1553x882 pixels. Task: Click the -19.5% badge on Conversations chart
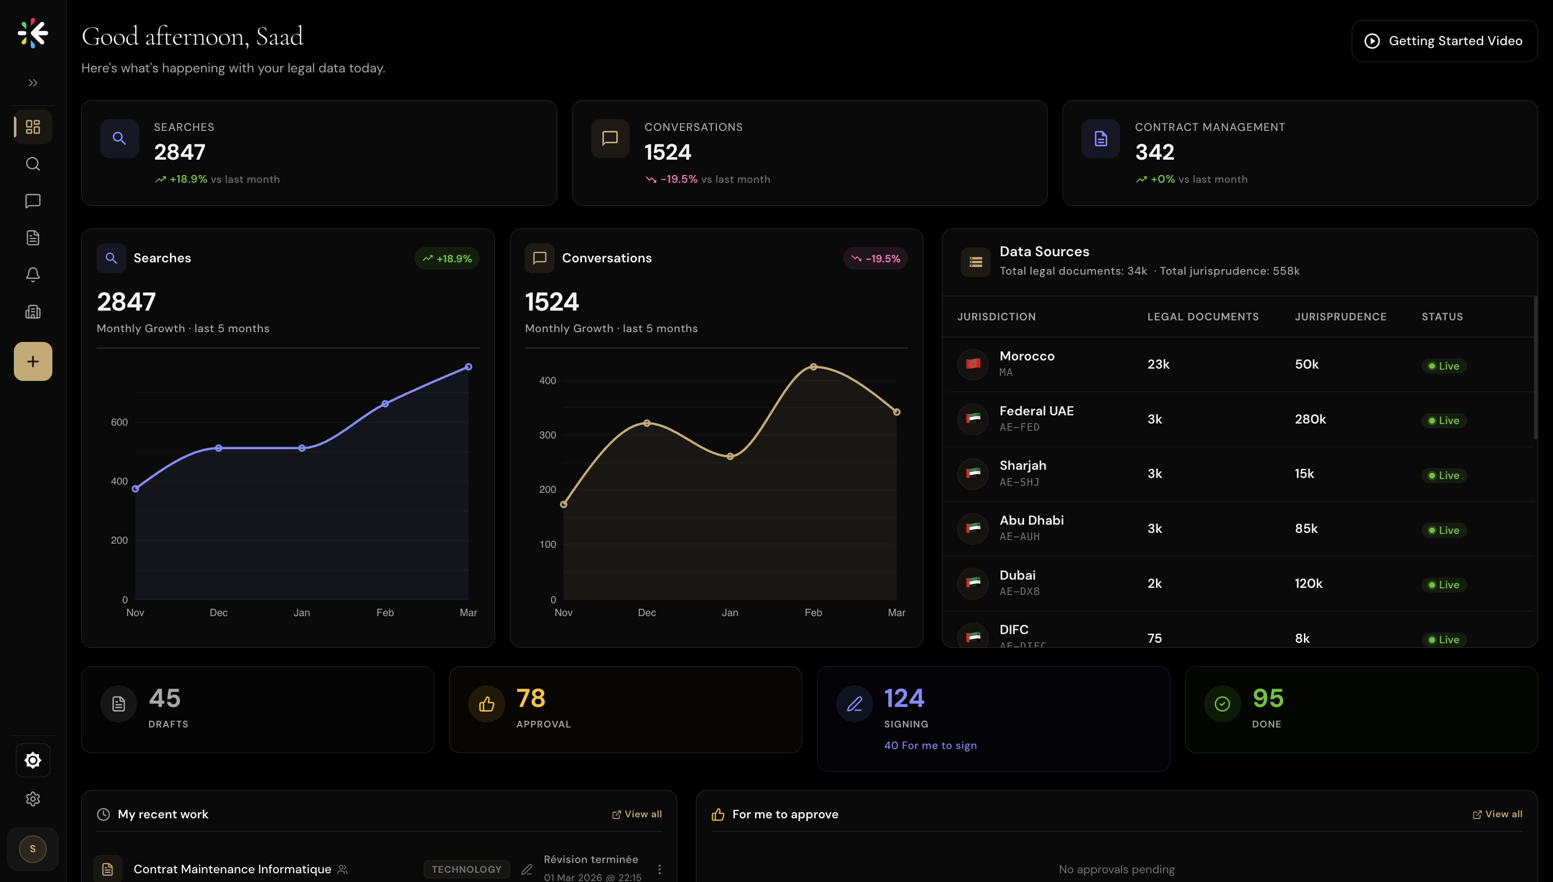pos(876,259)
